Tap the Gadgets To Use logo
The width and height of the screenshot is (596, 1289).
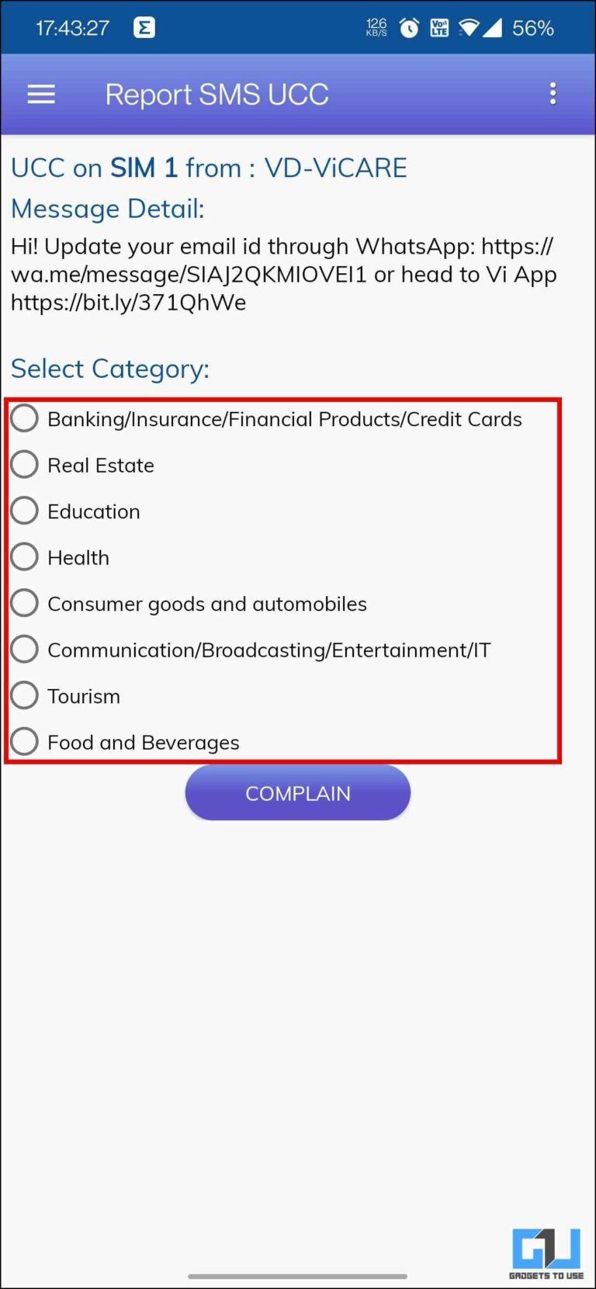pos(546,1248)
